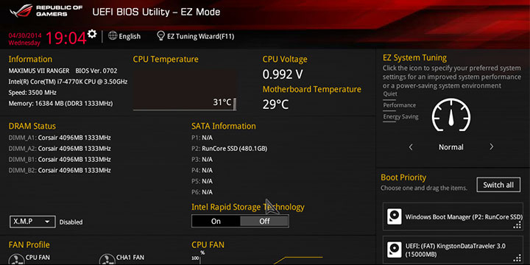
Task: Select the Quiet tuning option
Action: point(390,94)
